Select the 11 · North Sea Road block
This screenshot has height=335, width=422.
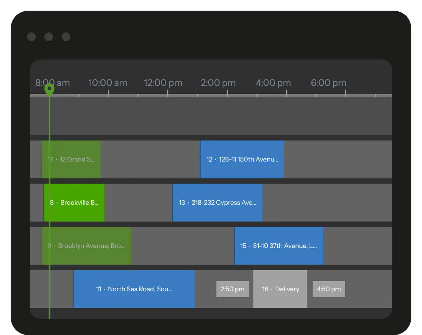click(134, 289)
